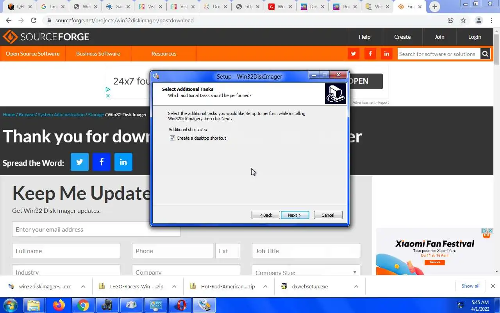Open the dxwebsetup.exe download
The width and height of the screenshot is (500, 313).
[310, 286]
